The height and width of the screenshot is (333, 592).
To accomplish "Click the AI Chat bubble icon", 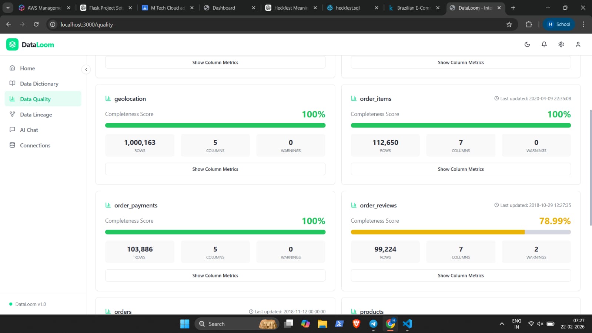I will 12,130.
